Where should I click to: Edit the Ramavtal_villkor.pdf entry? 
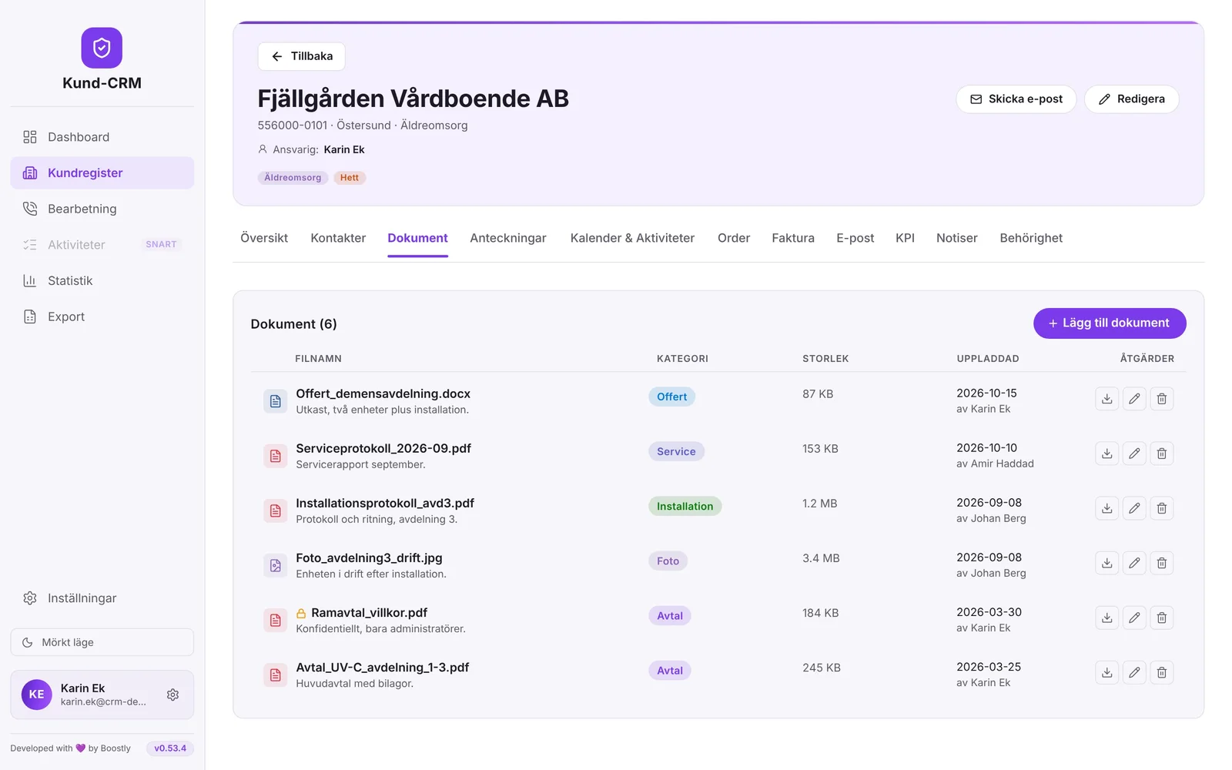[1134, 618]
